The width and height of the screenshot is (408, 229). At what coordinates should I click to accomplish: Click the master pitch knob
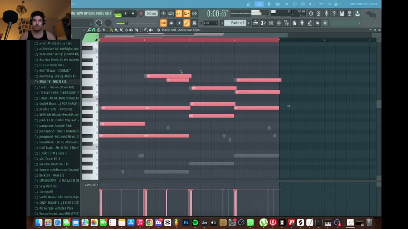pyautogui.click(x=108, y=23)
